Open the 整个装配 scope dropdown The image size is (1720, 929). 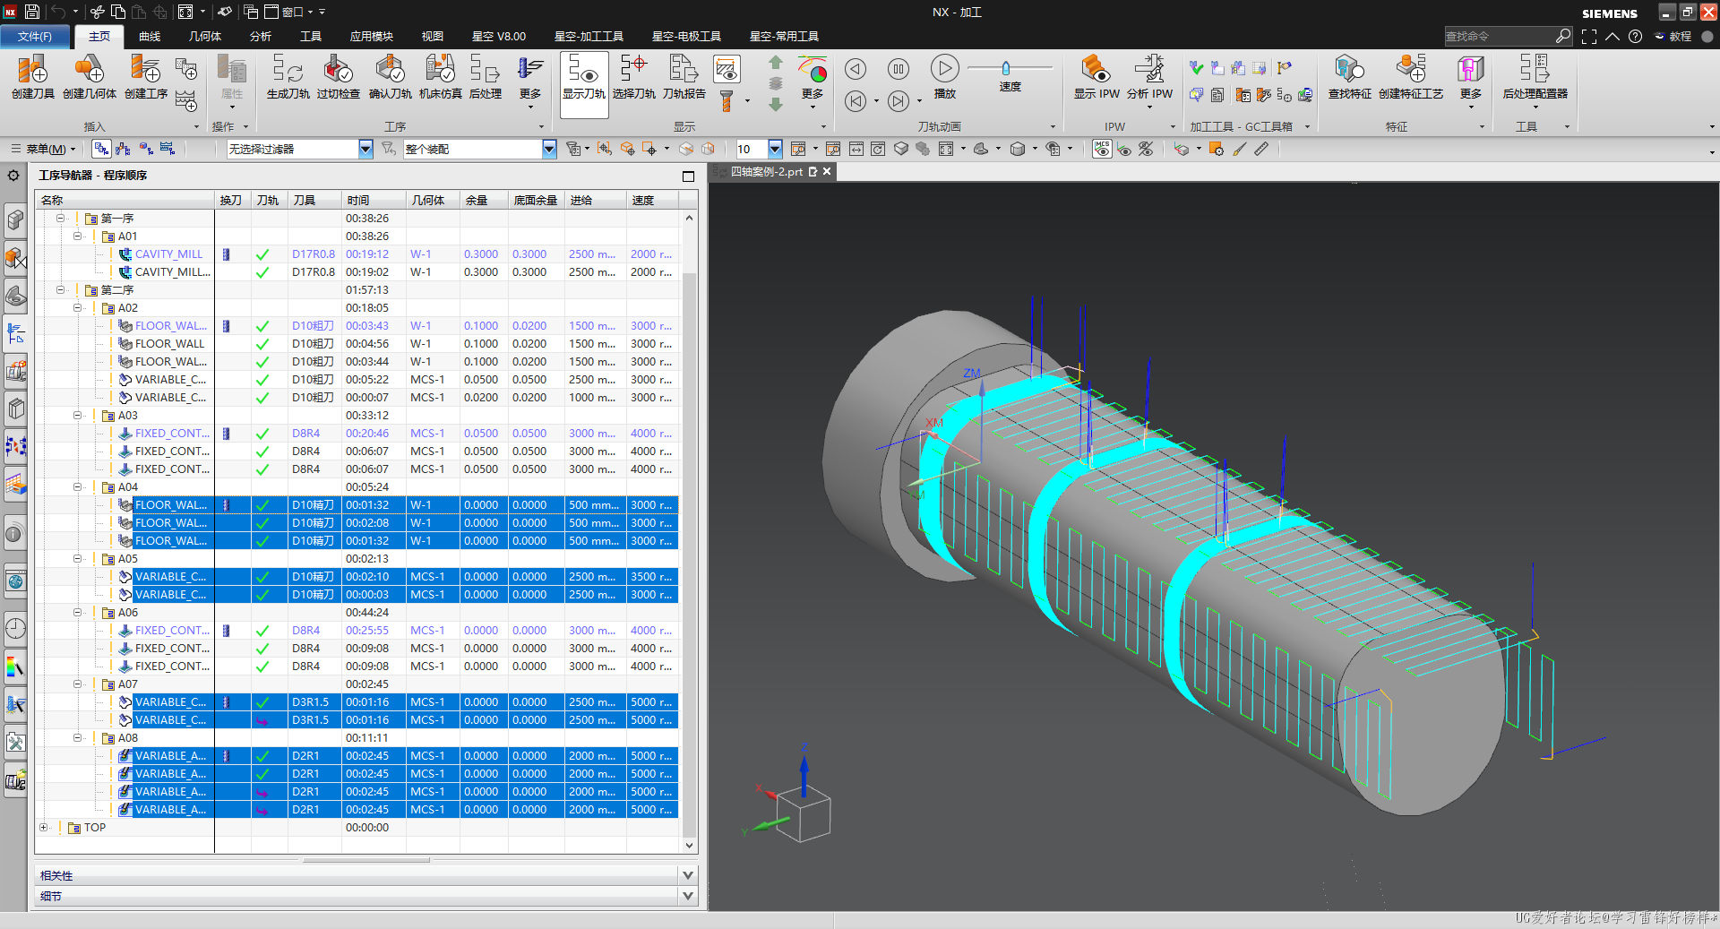[x=549, y=149]
